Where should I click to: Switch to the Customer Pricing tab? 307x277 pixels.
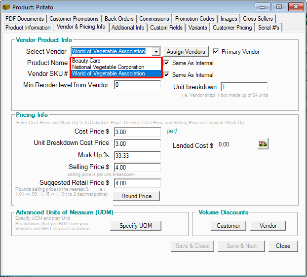click(232, 28)
